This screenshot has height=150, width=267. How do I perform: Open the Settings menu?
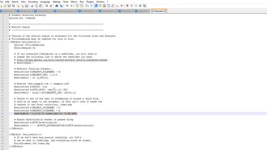pyautogui.click(x=57, y=2)
